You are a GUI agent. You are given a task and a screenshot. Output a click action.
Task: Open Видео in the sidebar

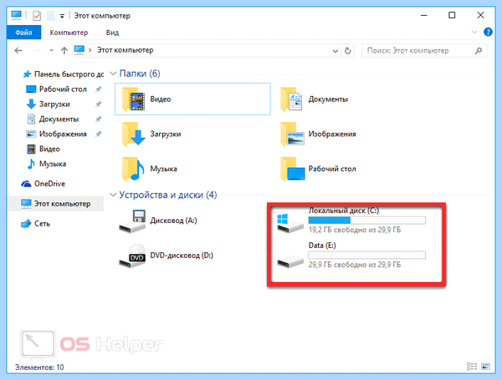coord(44,149)
